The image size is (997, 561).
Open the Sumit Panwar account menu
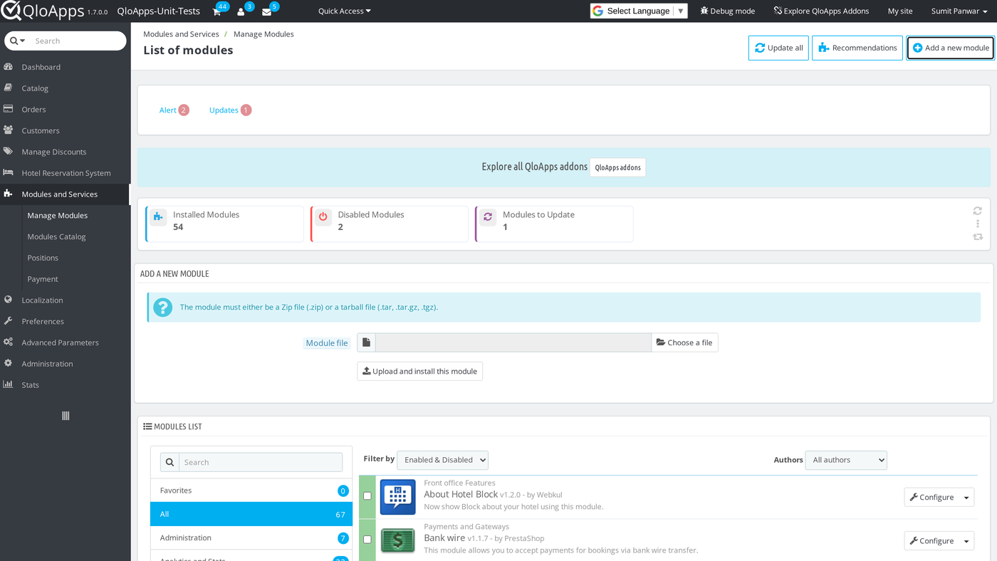[959, 11]
